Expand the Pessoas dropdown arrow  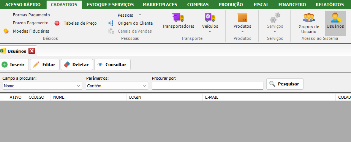(x=140, y=15)
